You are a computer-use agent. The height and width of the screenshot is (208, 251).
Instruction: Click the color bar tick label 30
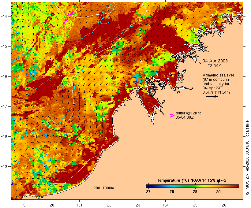(x=218, y=191)
